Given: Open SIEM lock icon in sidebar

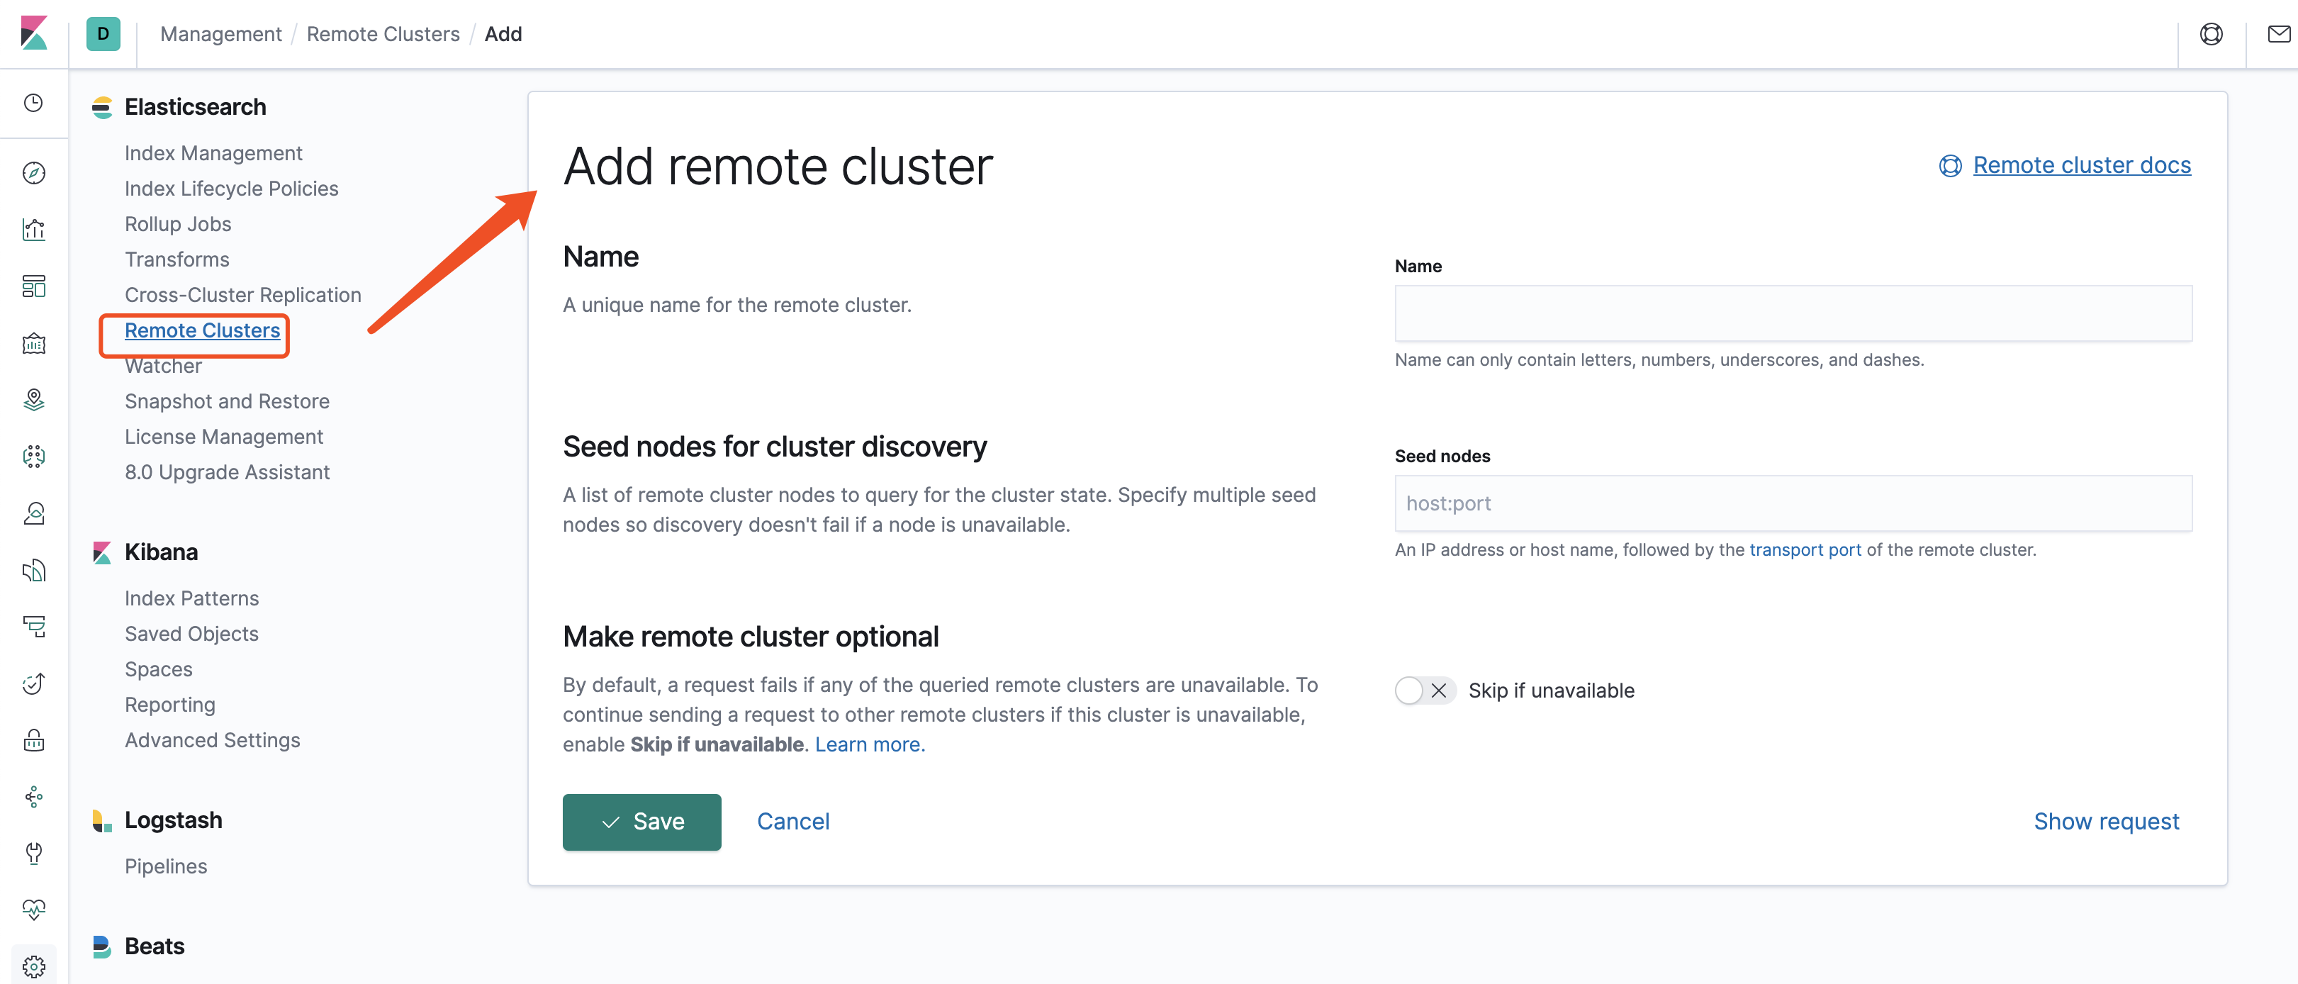Looking at the screenshot, I should pos(34,739).
